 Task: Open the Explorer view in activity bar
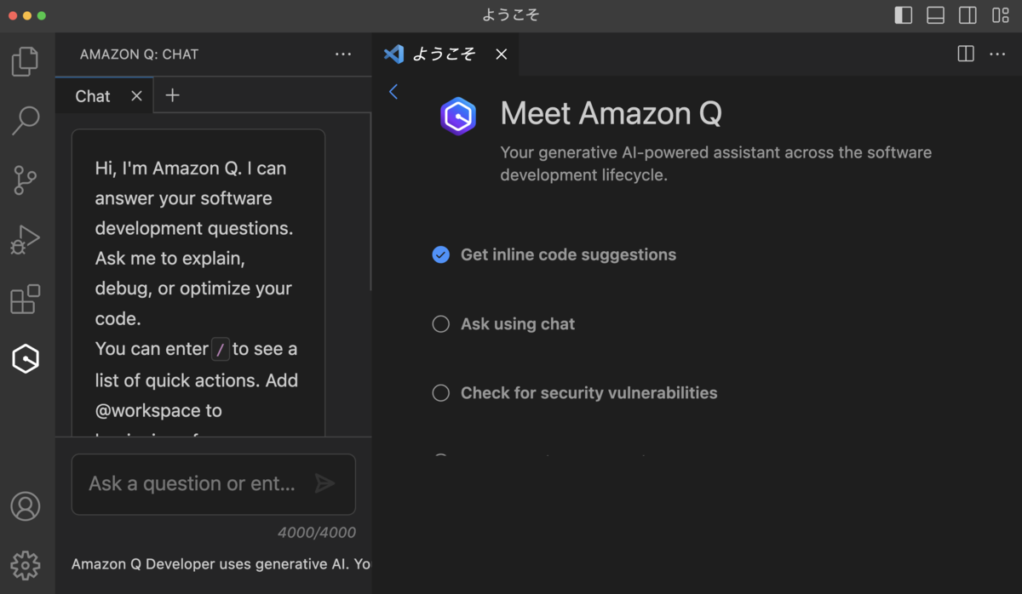[26, 61]
